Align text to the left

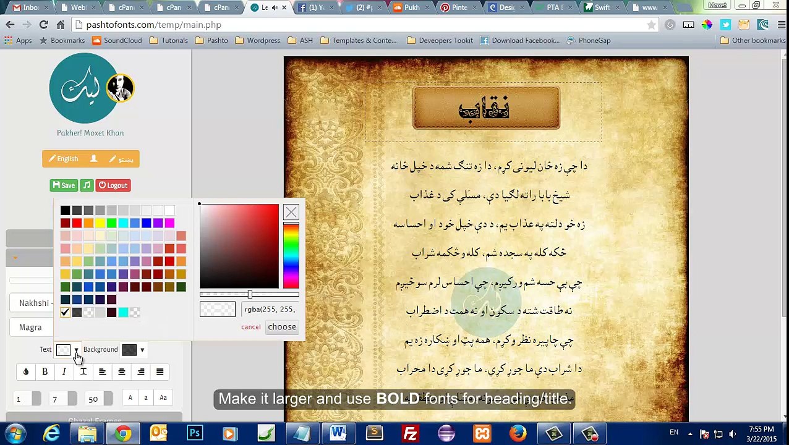[102, 372]
